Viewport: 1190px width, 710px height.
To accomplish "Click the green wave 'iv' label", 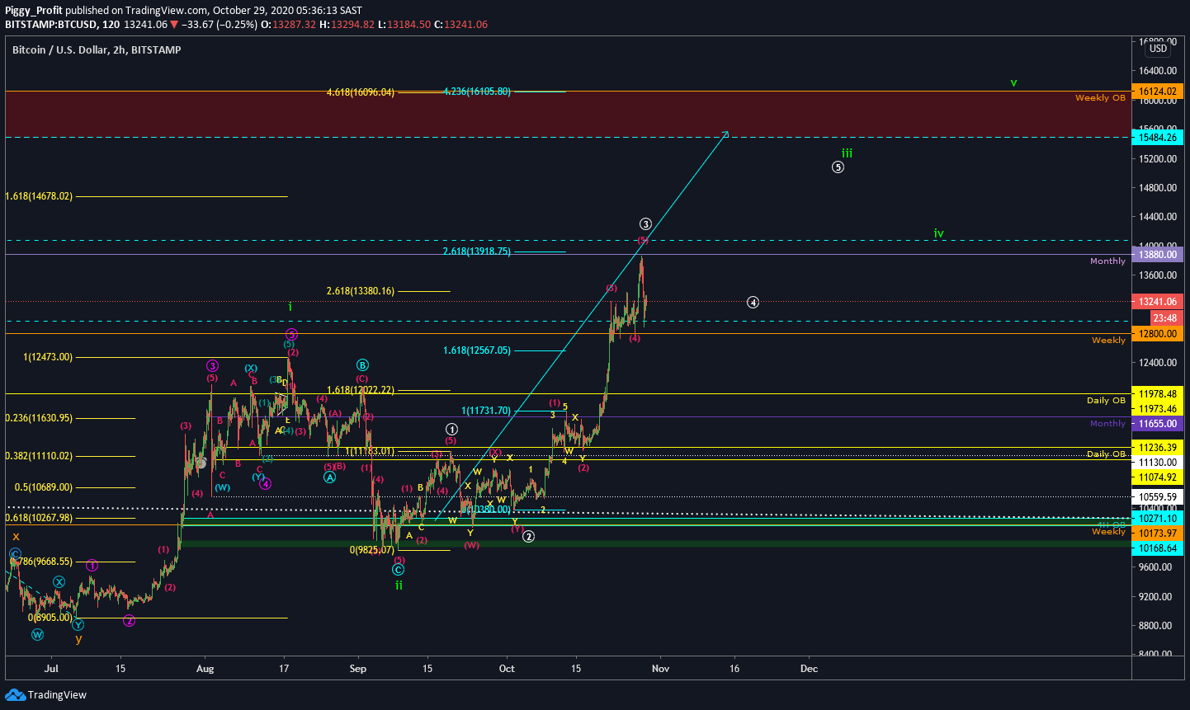I will click(938, 233).
